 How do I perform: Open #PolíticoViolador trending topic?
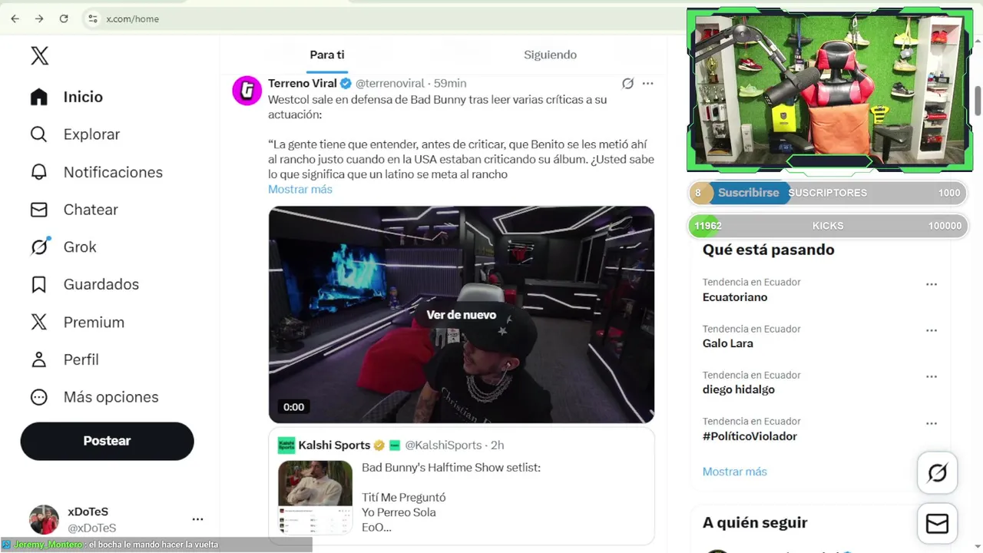point(750,436)
